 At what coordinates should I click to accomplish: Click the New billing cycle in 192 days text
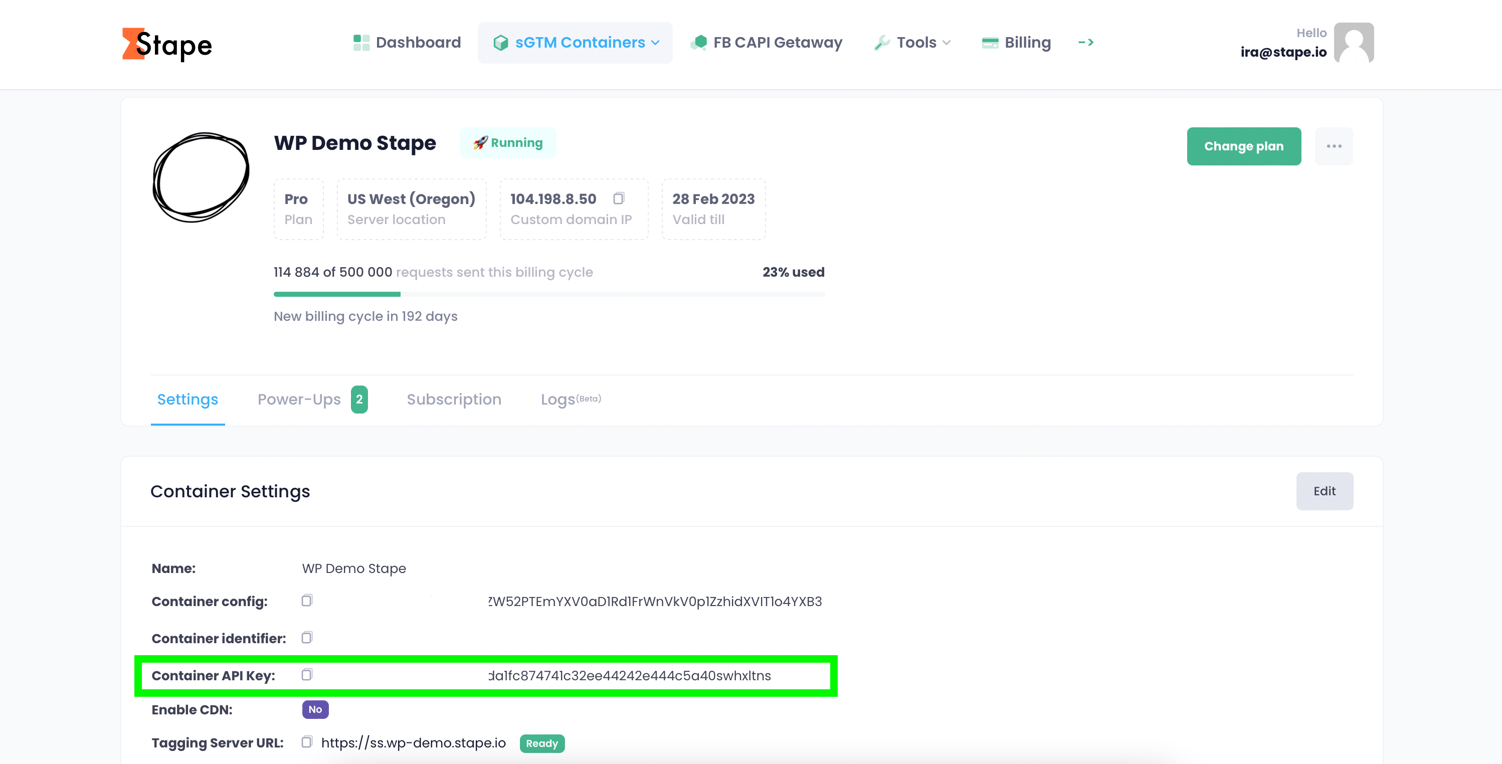365,317
